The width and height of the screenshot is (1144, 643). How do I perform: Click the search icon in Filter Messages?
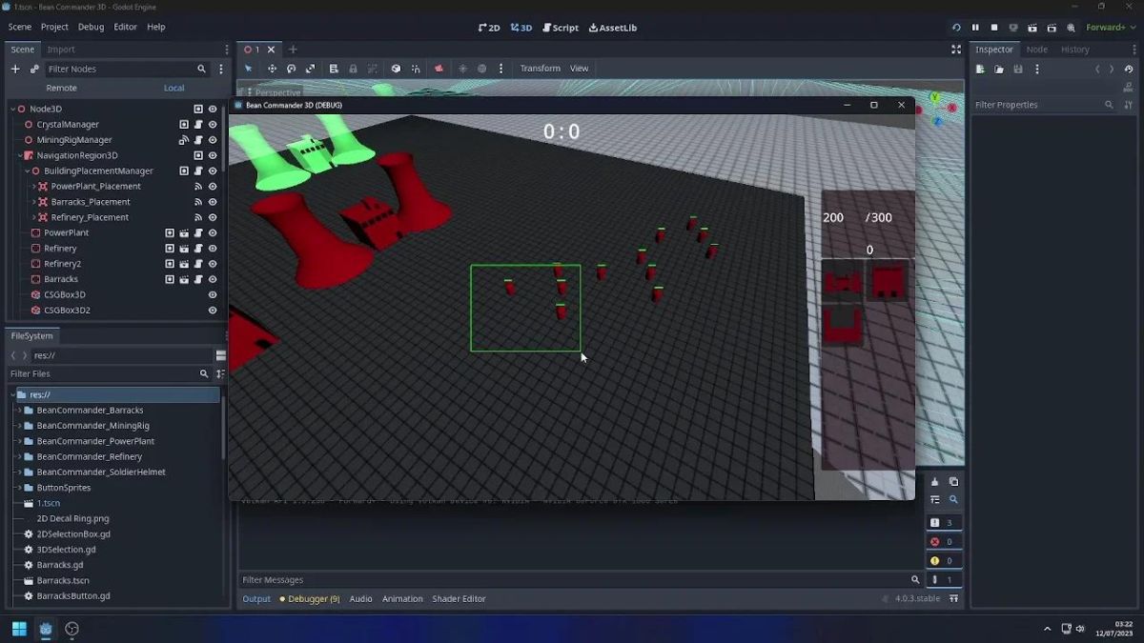tap(915, 579)
